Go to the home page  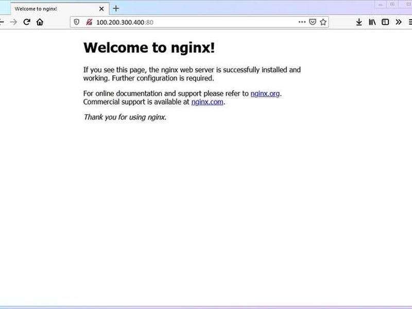coord(40,22)
